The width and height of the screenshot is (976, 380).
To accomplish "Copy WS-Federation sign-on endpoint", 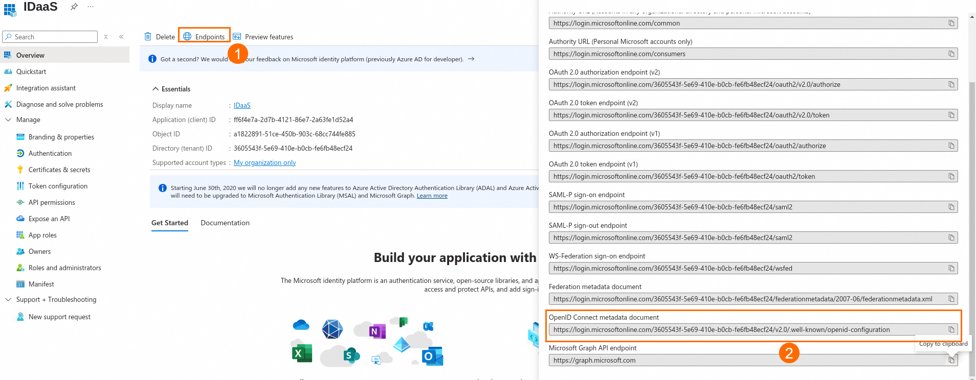I will pos(951,268).
